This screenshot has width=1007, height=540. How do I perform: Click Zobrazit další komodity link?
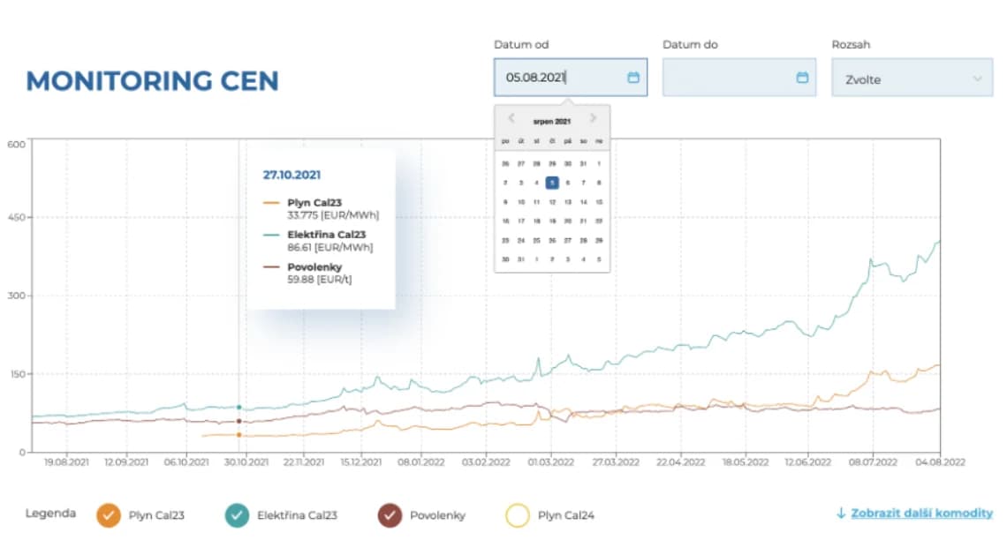921,513
